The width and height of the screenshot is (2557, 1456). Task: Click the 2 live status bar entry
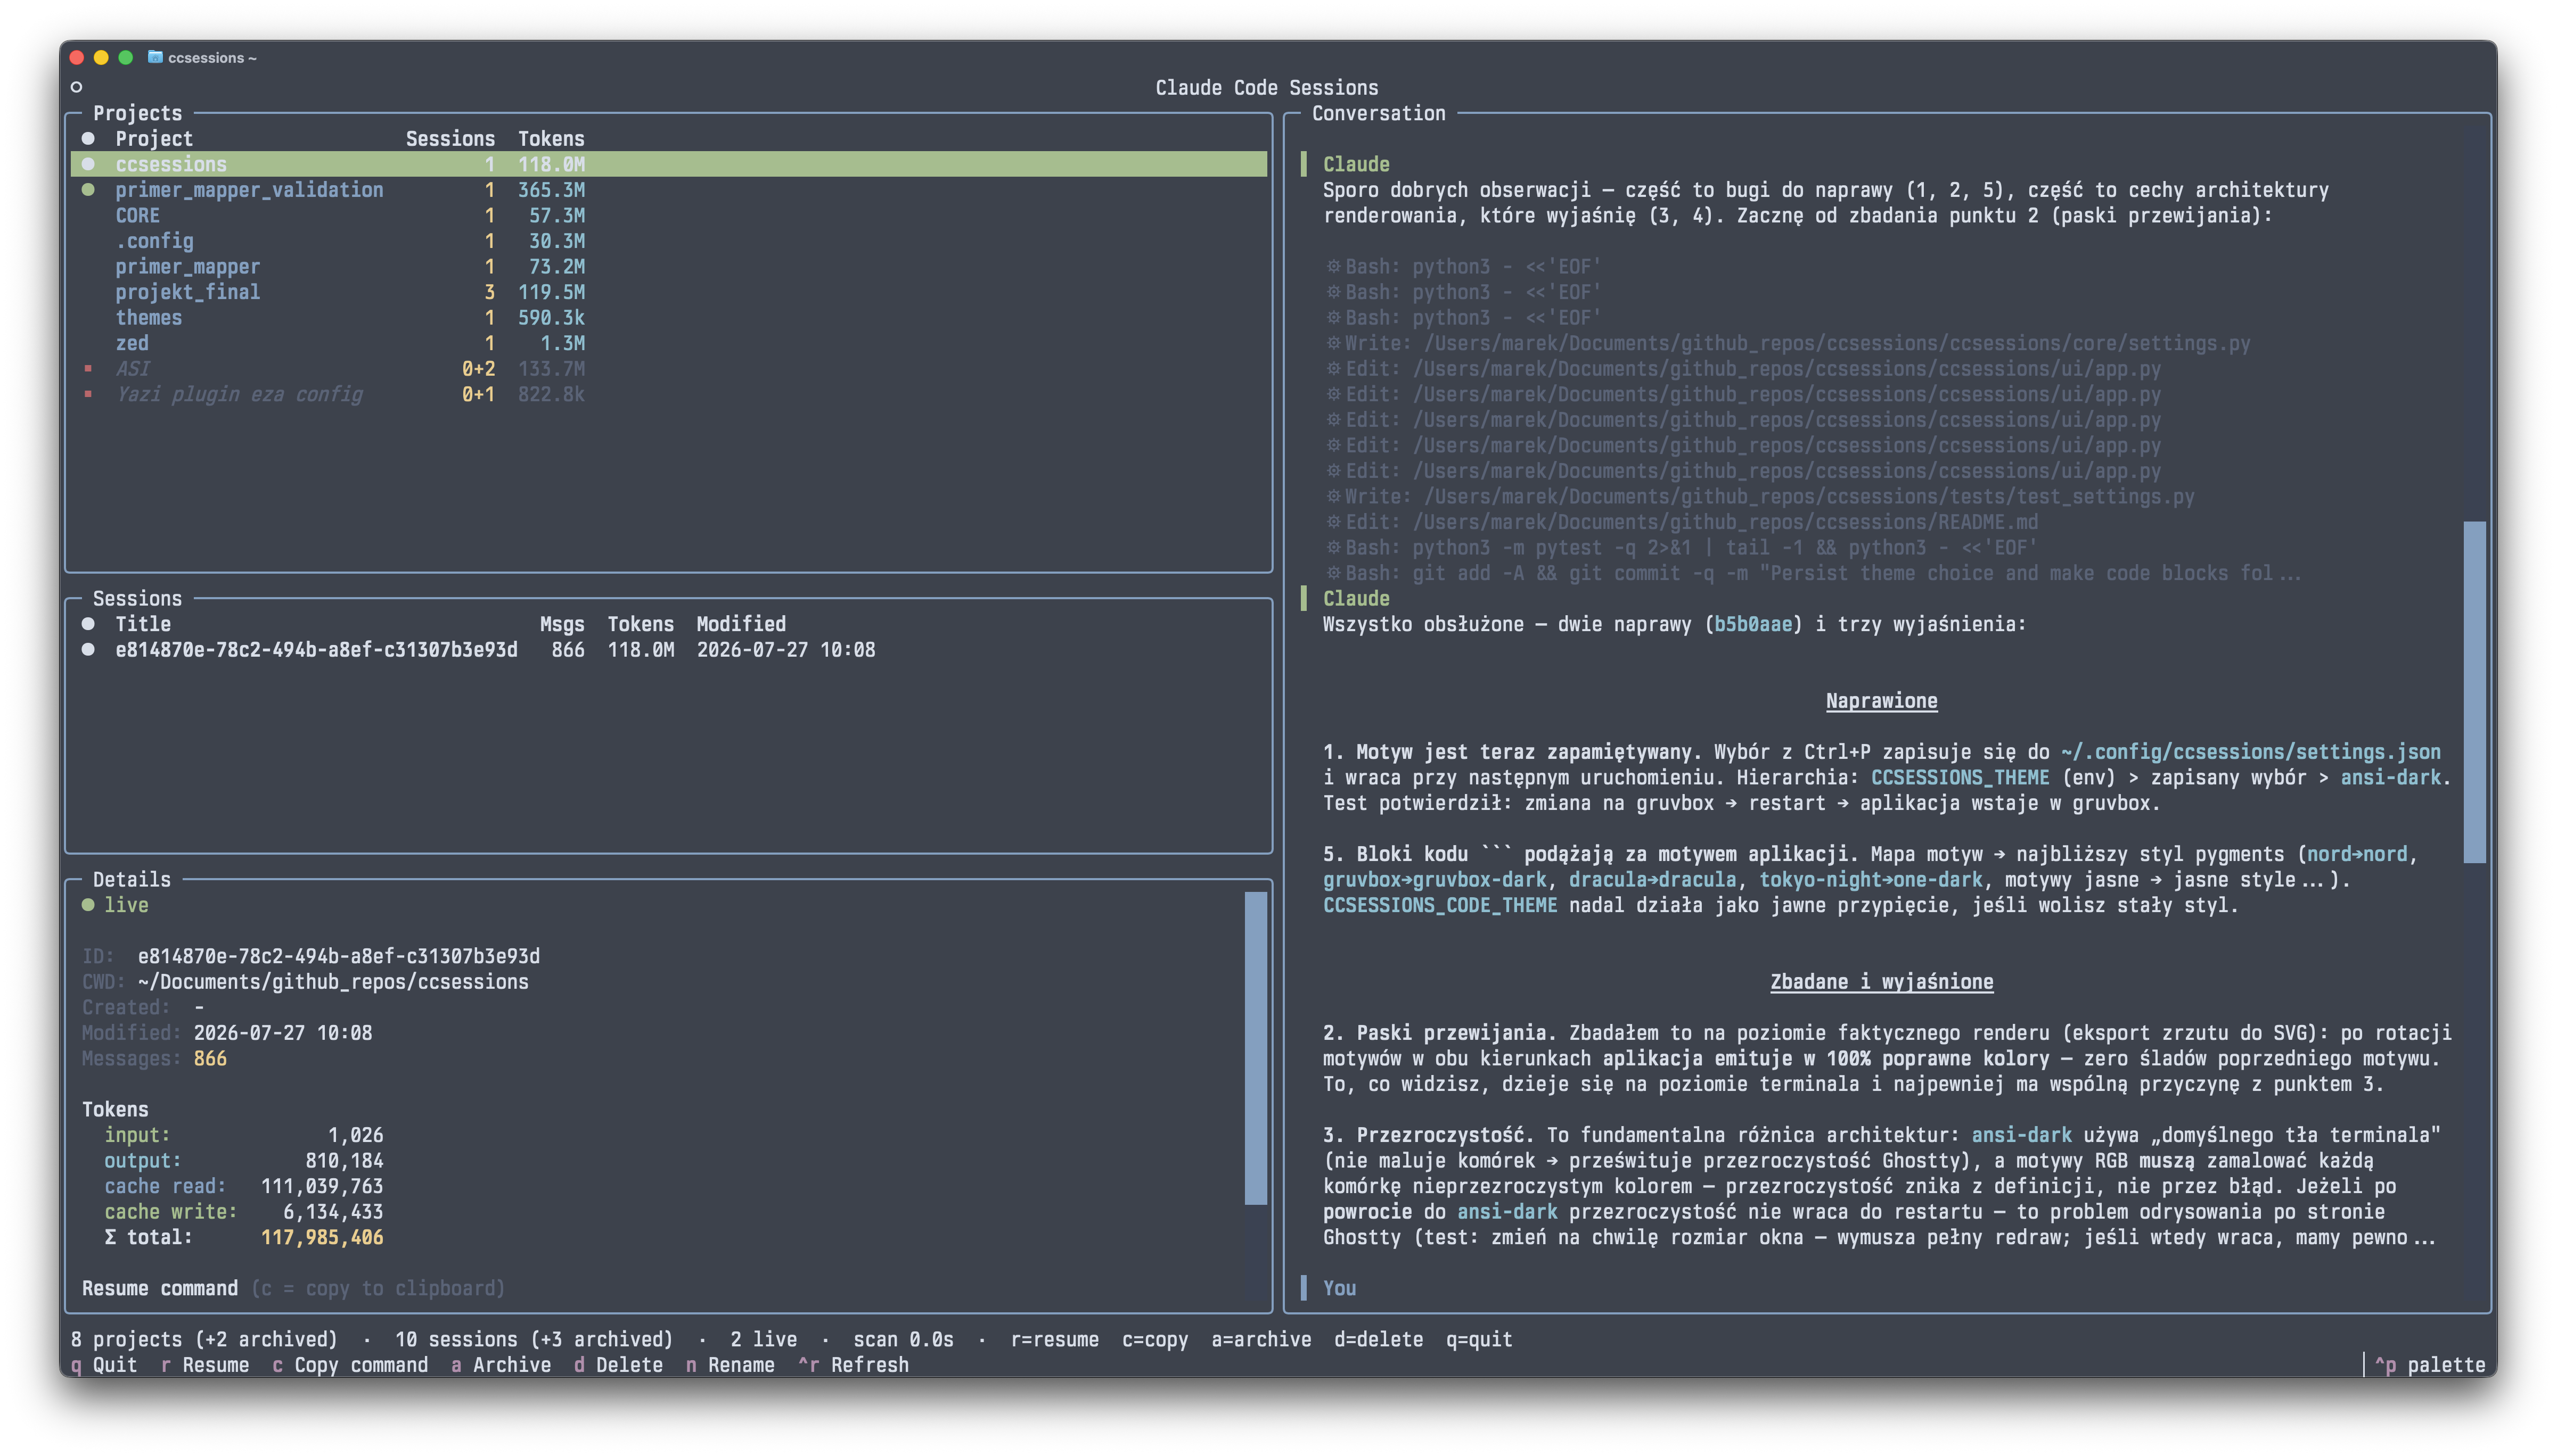[x=763, y=1339]
